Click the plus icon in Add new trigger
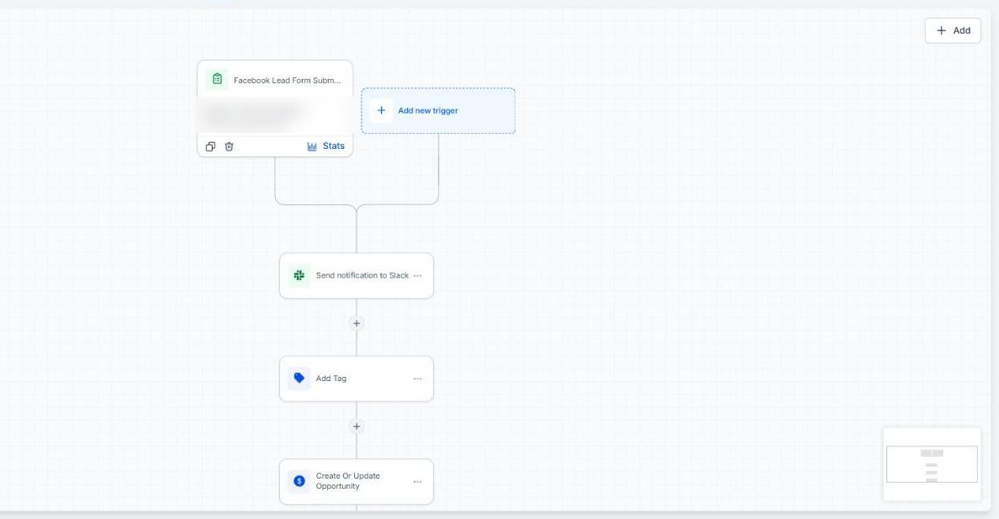 (x=381, y=110)
